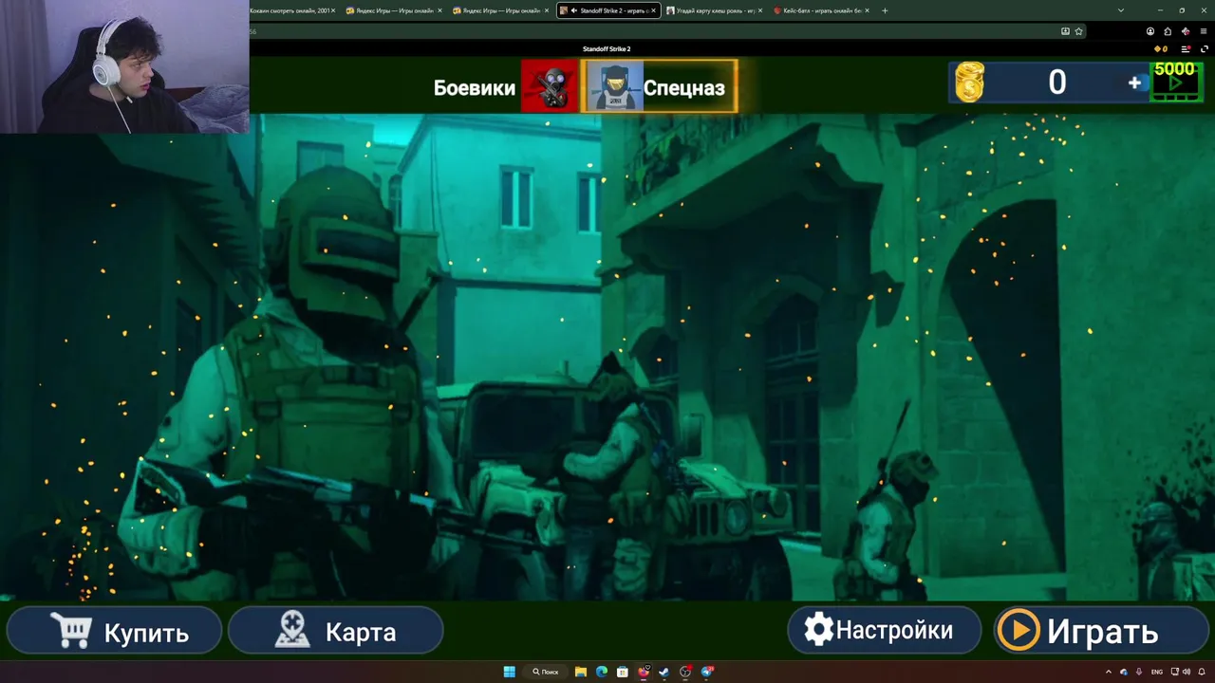Viewport: 1215px width, 683px height.
Task: Watch the 5000 reward video ad
Action: pyautogui.click(x=1175, y=81)
